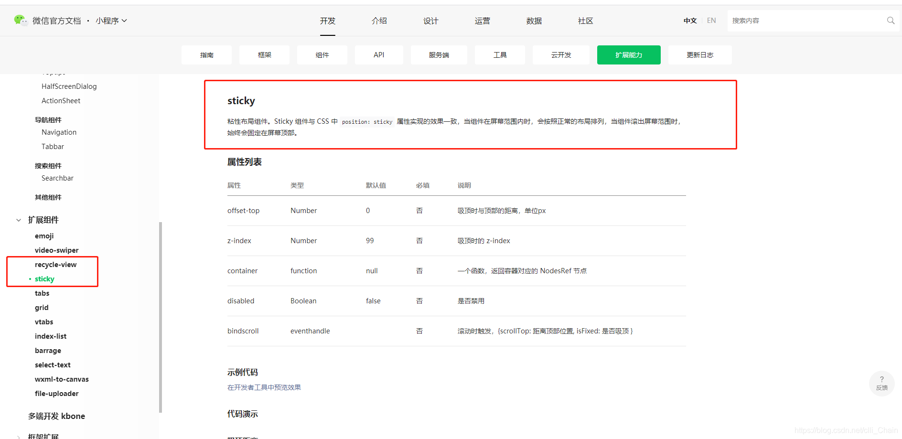Click the search input field
This screenshot has width=902, height=439.
point(807,20)
